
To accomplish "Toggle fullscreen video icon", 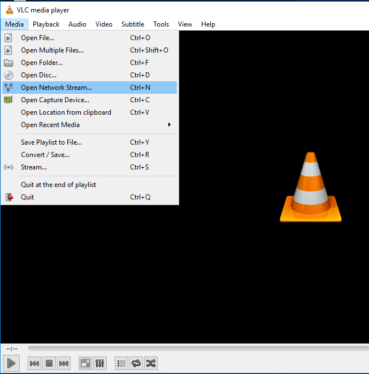I will tap(85, 363).
